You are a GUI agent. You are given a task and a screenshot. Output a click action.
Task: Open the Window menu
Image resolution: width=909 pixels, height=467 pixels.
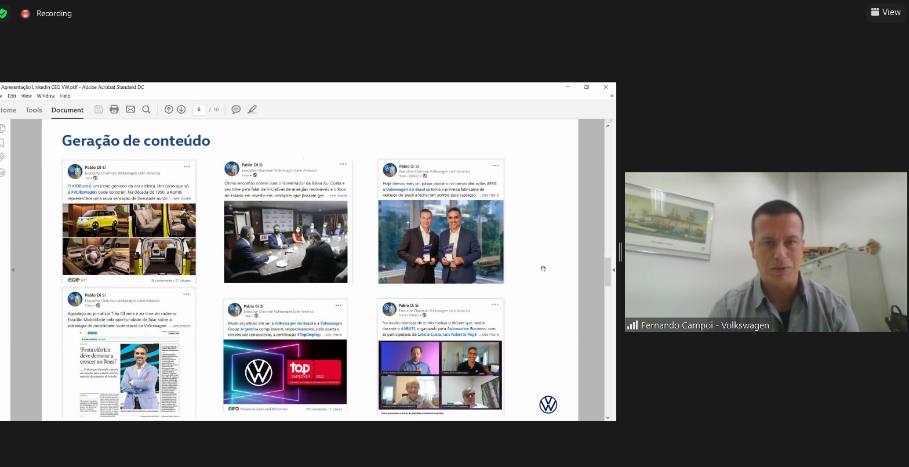46,96
